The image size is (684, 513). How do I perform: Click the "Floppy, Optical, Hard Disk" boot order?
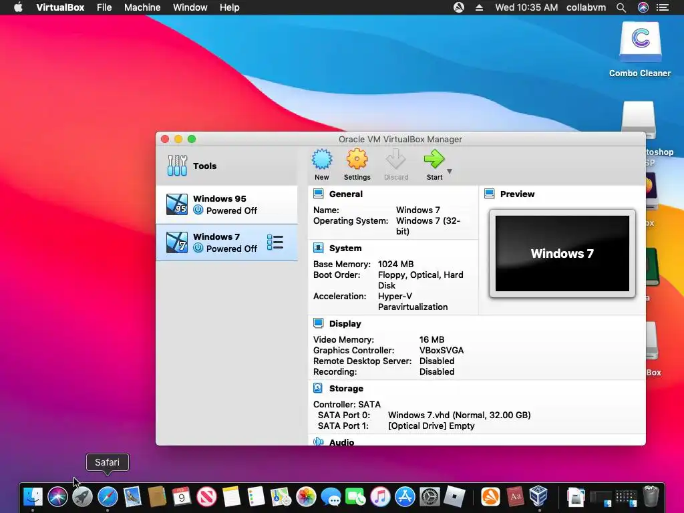coord(421,280)
